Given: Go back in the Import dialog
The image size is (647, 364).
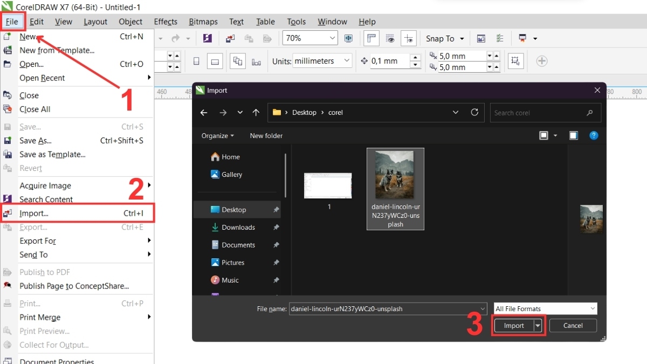Looking at the screenshot, I should point(203,113).
